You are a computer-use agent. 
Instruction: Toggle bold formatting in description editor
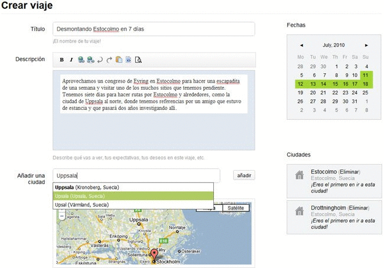[x=61, y=60]
